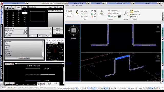Open the Library tool in ribbon
The height and width of the screenshot is (92, 164).
point(77,13)
